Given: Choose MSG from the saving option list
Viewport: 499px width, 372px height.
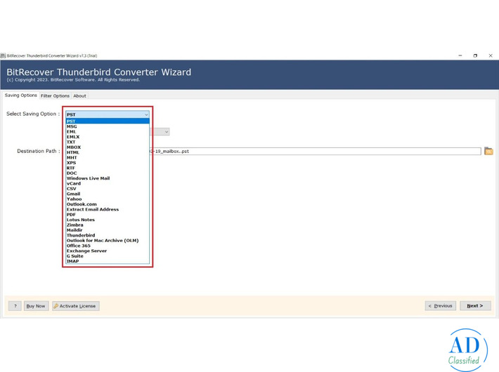Looking at the screenshot, I should pos(108,126).
